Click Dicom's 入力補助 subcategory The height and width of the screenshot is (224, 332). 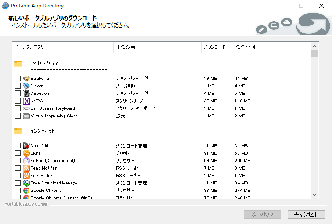pos(126,86)
